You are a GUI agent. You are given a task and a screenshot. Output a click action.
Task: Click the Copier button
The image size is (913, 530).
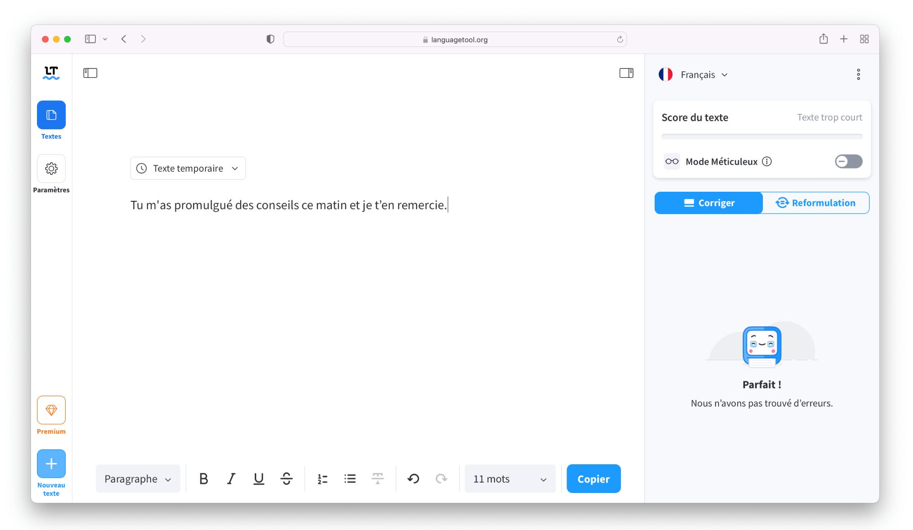(x=593, y=478)
